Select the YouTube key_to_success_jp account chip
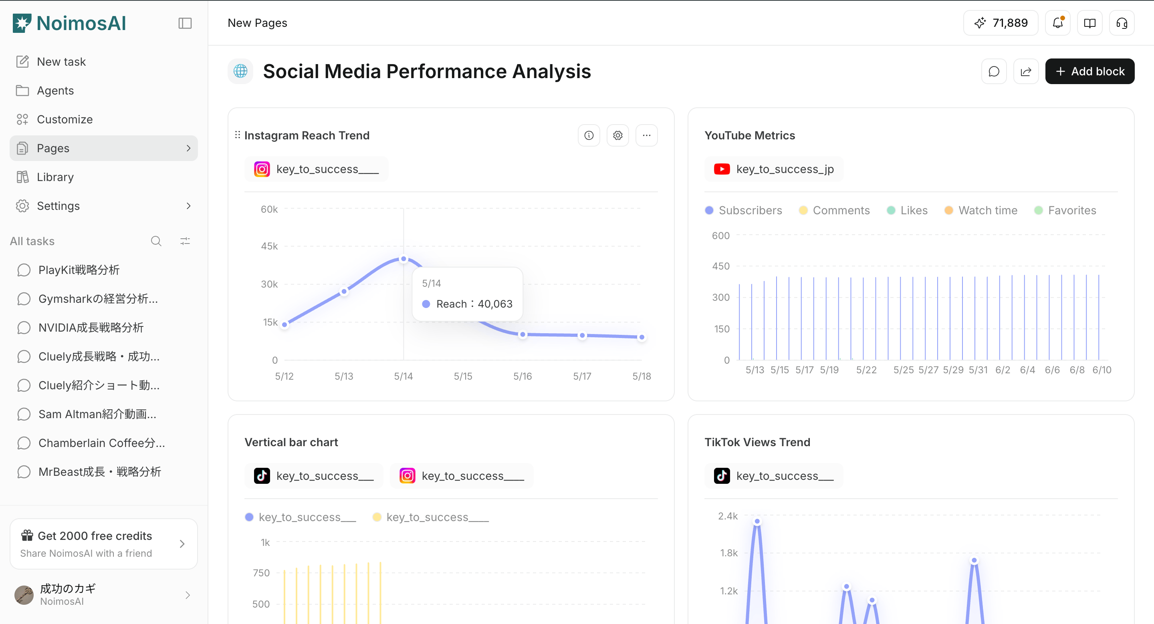1154x624 pixels. coord(774,169)
